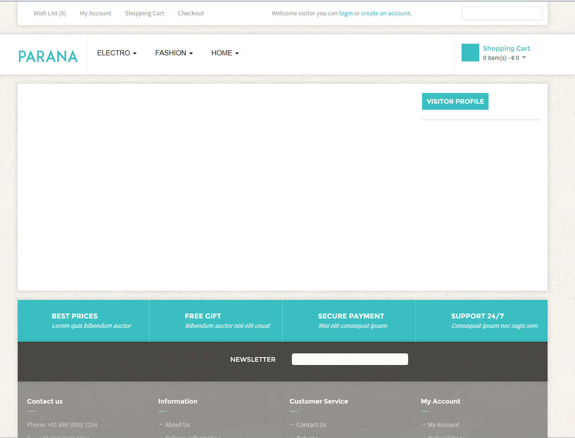This screenshot has height=438, width=575.
Task: Open the Shopping Cart heading link
Action: point(506,48)
